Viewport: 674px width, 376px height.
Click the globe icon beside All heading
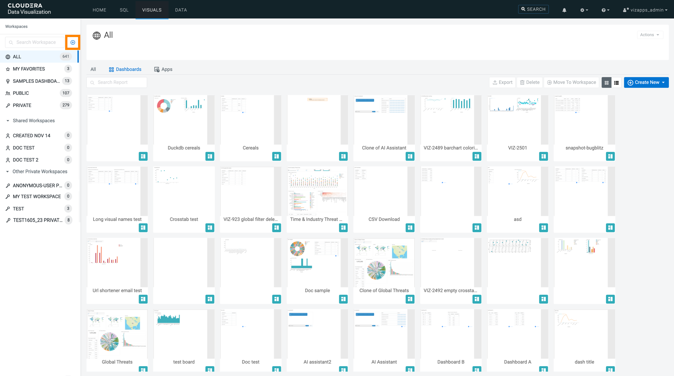pos(97,35)
